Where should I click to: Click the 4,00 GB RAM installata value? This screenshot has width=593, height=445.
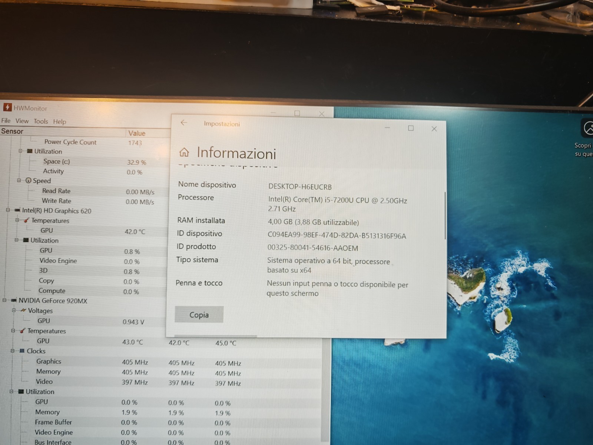point(313,222)
